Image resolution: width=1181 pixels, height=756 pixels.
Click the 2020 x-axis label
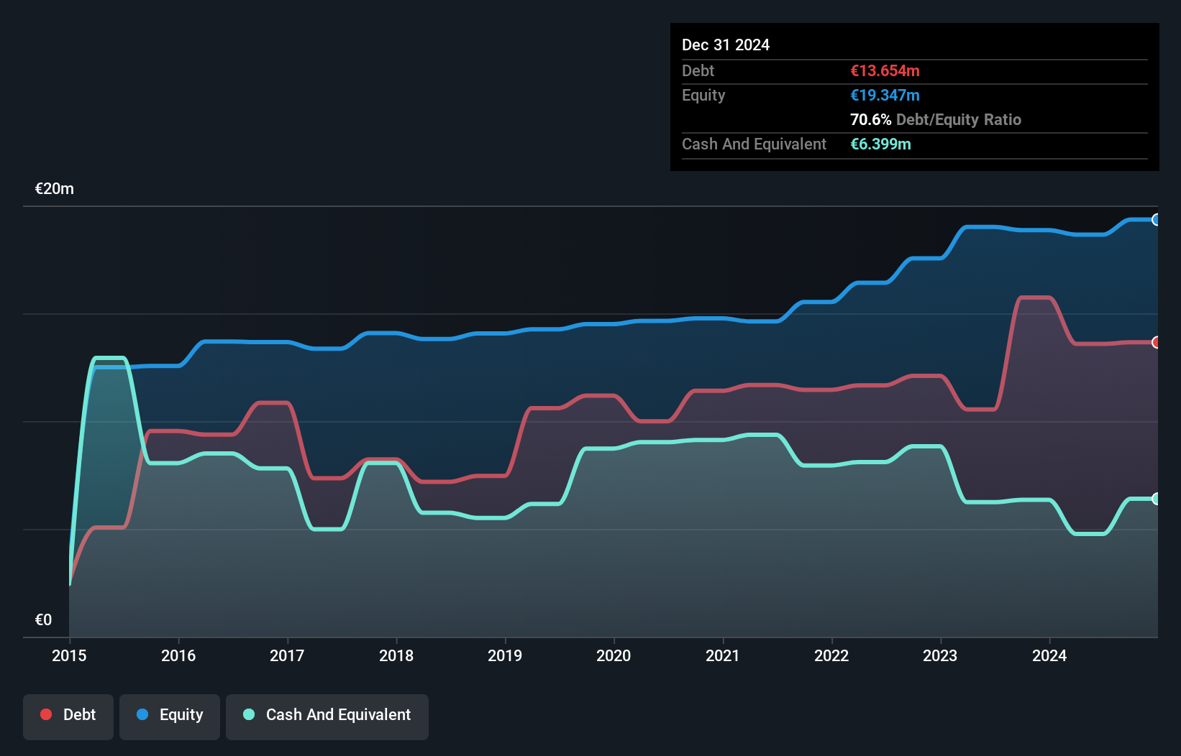coord(614,655)
